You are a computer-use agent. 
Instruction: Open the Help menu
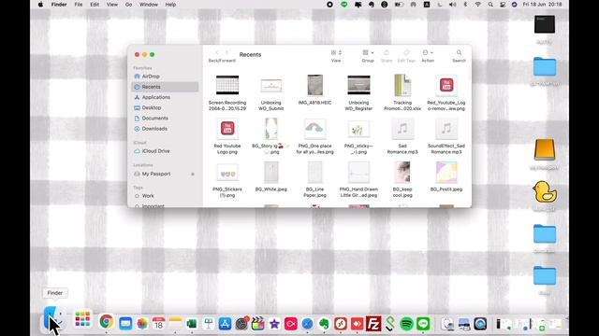pos(170,5)
